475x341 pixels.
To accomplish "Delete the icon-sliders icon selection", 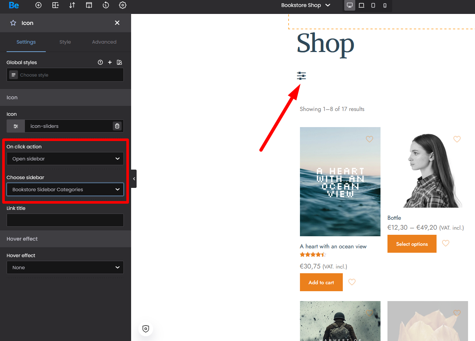I will (117, 126).
